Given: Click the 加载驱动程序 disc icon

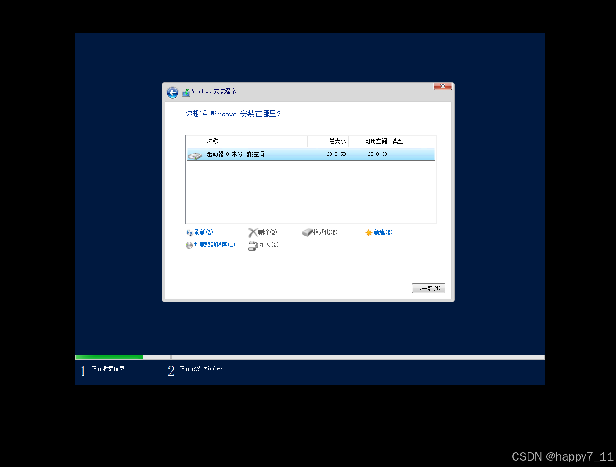Looking at the screenshot, I should pyautogui.click(x=189, y=245).
